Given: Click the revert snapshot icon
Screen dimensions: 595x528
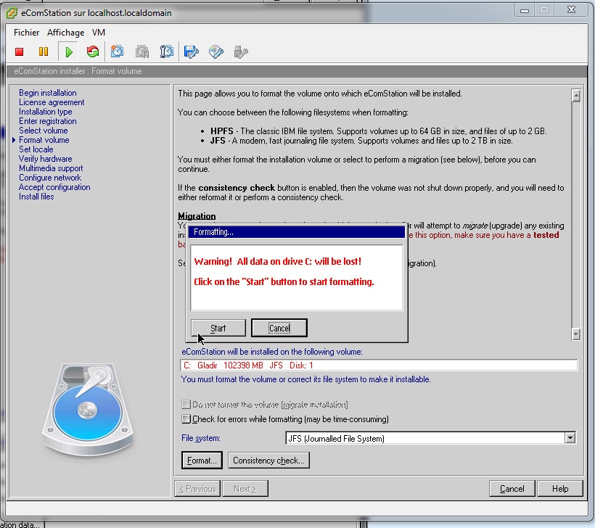Looking at the screenshot, I should coord(142,52).
